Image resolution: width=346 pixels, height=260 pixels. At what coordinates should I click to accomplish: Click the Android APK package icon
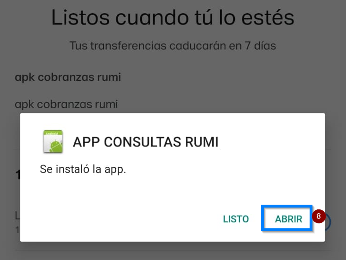point(53,141)
